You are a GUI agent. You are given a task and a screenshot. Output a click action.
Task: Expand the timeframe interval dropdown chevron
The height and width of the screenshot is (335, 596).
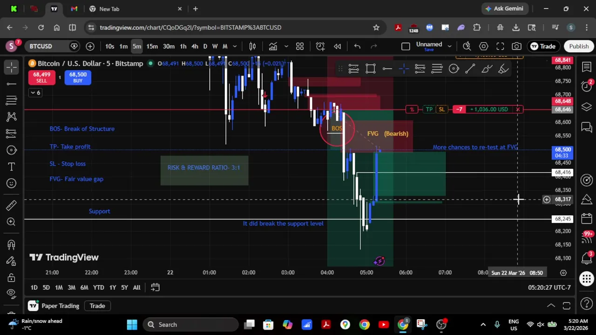tap(235, 46)
